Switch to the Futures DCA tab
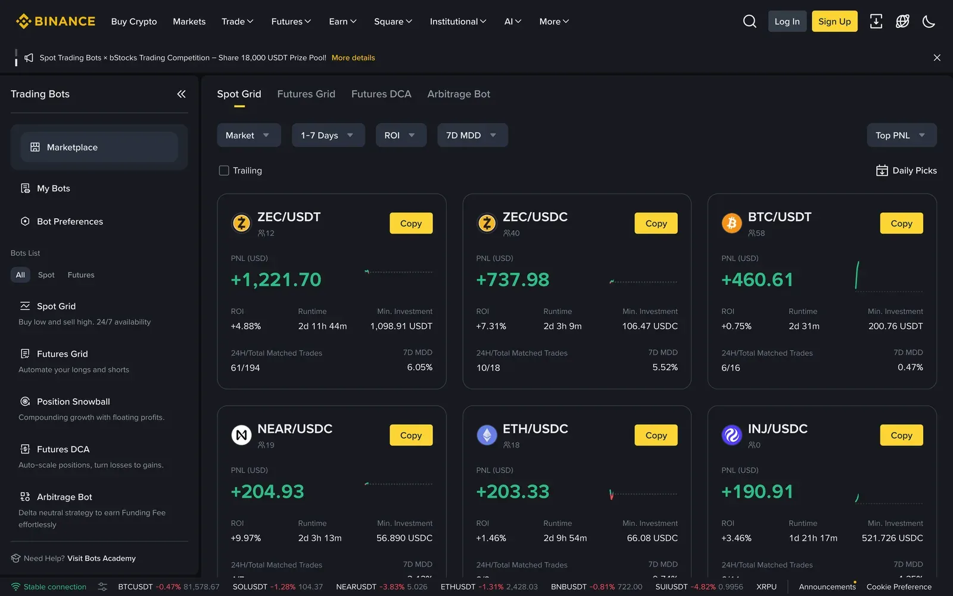The height and width of the screenshot is (596, 953). click(x=381, y=94)
